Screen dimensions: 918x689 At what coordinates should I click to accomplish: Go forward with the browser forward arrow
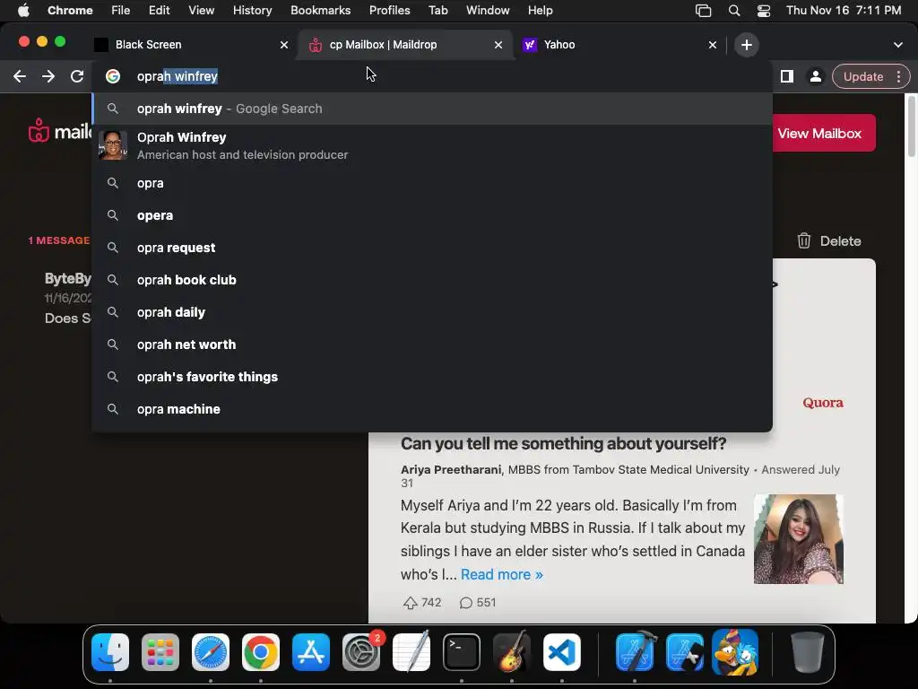[x=48, y=76]
